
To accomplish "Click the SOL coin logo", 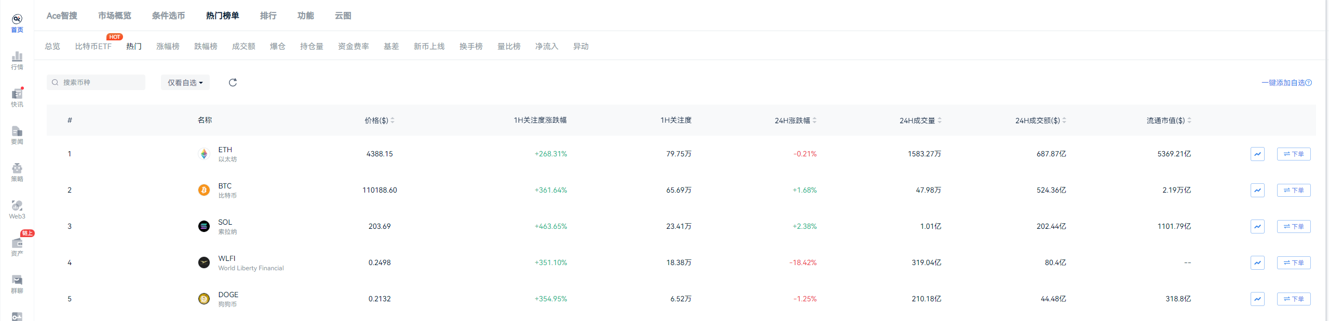I will point(204,226).
